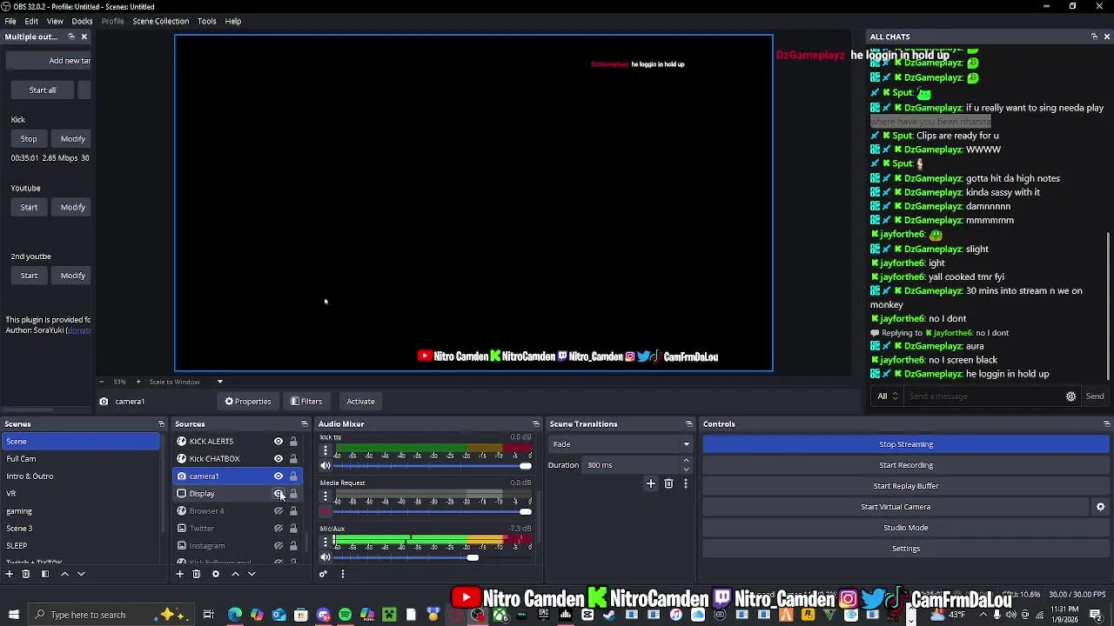Stop the Kick stream output
Screen dimensions: 1114x626
29,139
